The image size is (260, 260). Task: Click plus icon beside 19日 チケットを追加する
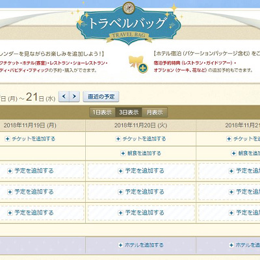click(x=7, y=139)
